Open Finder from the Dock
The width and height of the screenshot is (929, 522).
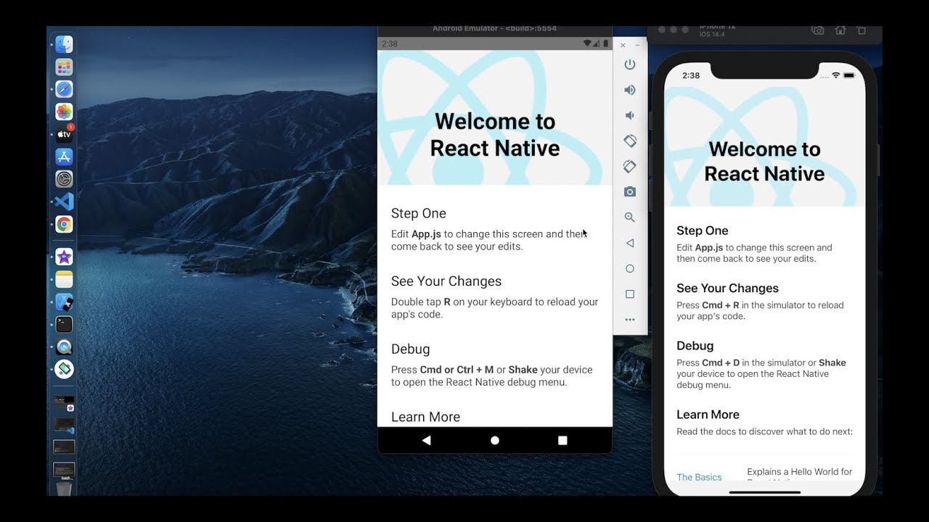point(64,44)
